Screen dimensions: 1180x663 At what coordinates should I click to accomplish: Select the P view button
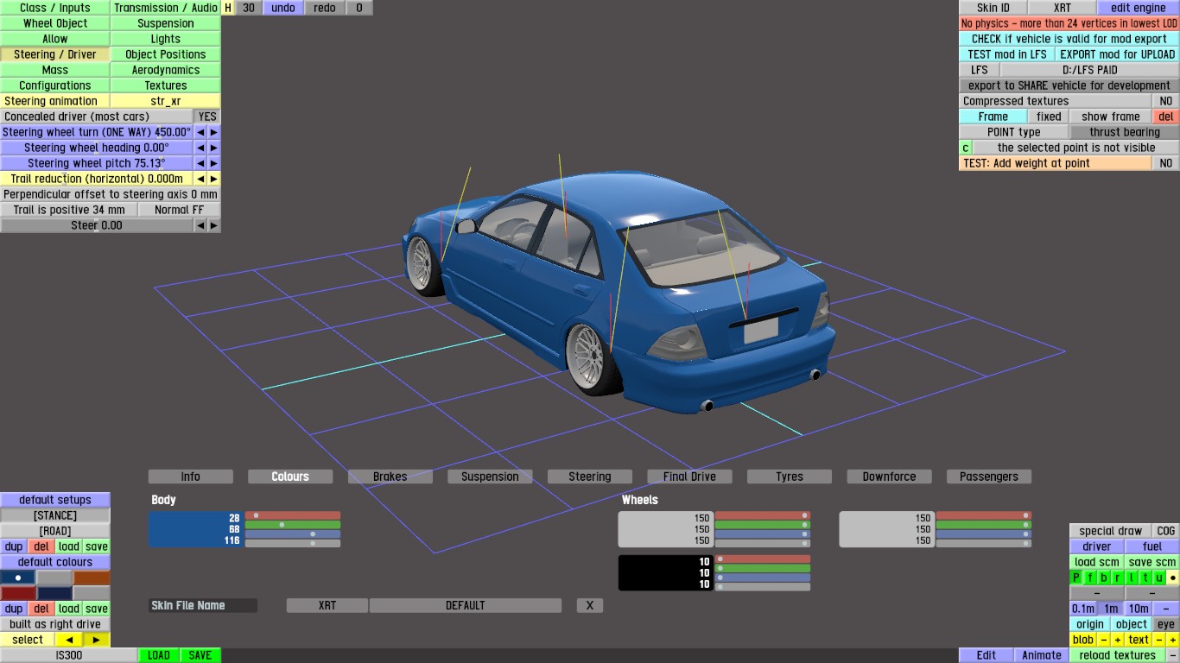click(x=1076, y=578)
